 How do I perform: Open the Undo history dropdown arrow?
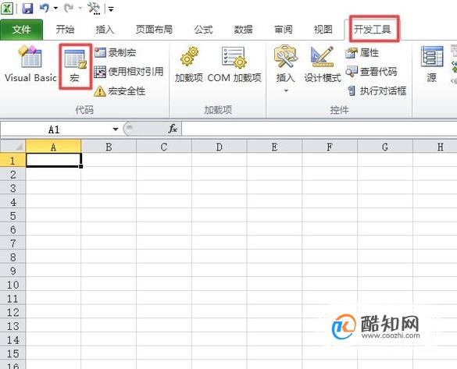pyautogui.click(x=55, y=8)
